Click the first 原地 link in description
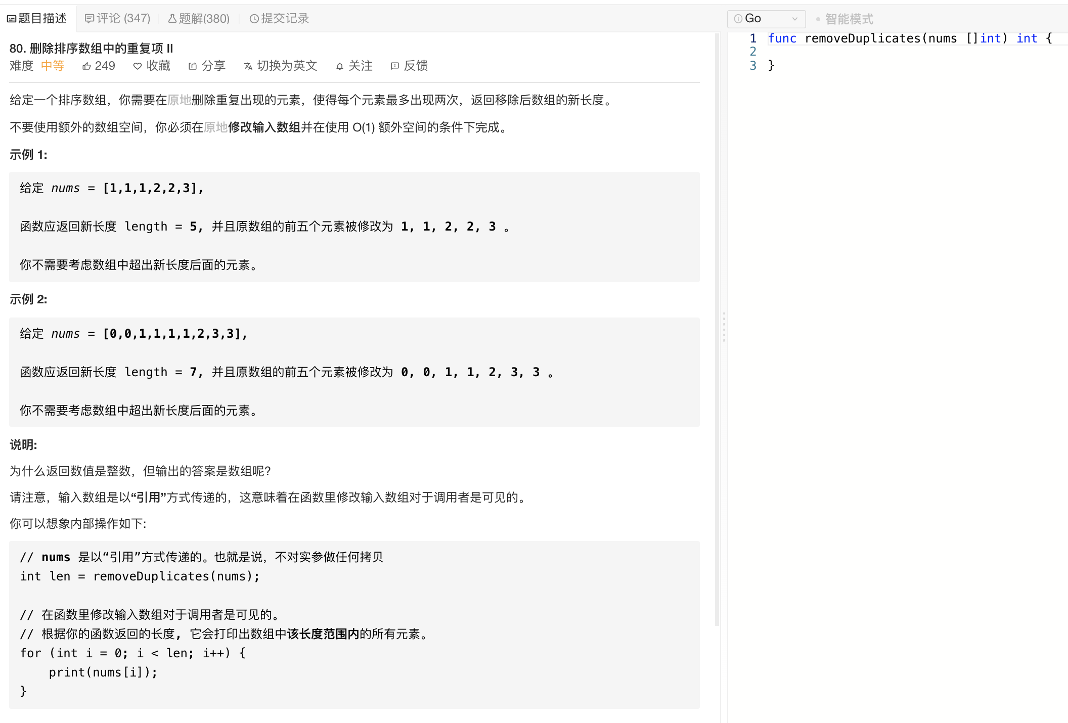The image size is (1068, 723). 179,100
